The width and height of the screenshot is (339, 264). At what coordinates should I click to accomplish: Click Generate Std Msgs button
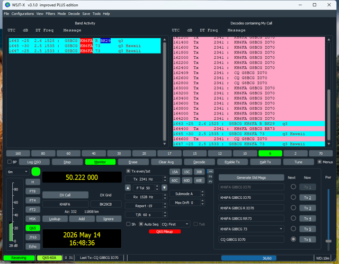[251, 178]
